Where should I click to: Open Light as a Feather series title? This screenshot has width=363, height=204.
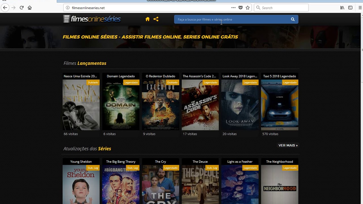click(x=240, y=161)
